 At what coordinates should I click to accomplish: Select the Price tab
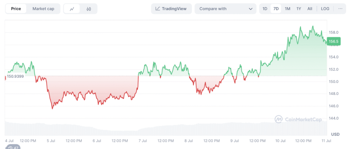click(x=16, y=9)
